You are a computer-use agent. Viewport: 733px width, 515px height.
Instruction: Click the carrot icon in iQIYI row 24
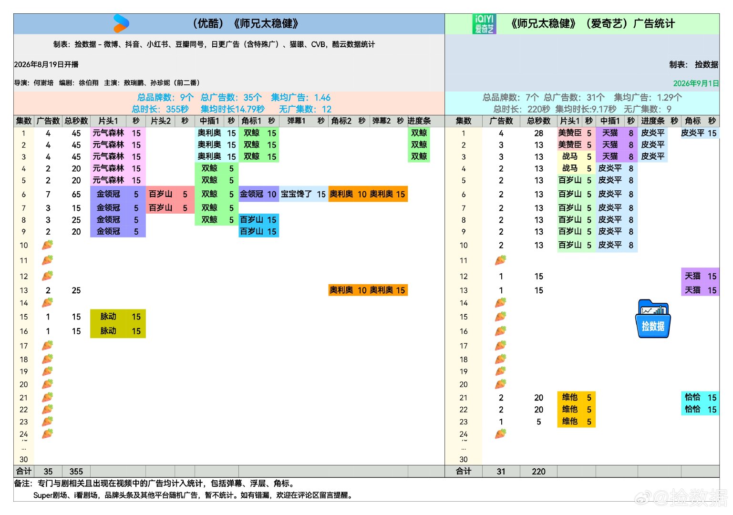coord(501,434)
